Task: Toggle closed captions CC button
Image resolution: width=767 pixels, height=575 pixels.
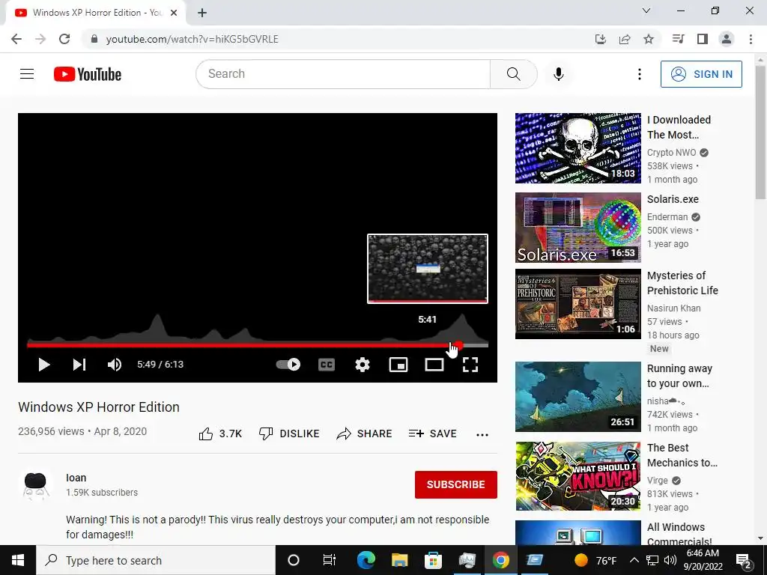Action: click(x=327, y=365)
